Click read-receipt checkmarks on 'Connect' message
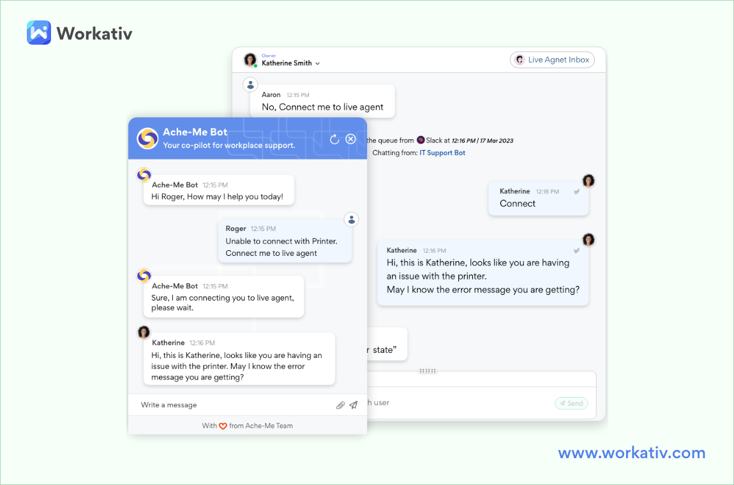The width and height of the screenshot is (734, 485). tap(577, 191)
